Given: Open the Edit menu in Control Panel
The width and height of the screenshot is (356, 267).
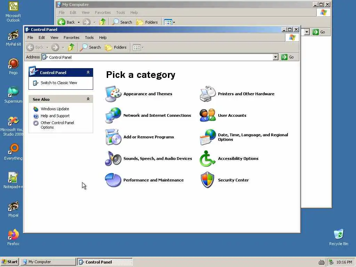Looking at the screenshot, I should (x=42, y=38).
